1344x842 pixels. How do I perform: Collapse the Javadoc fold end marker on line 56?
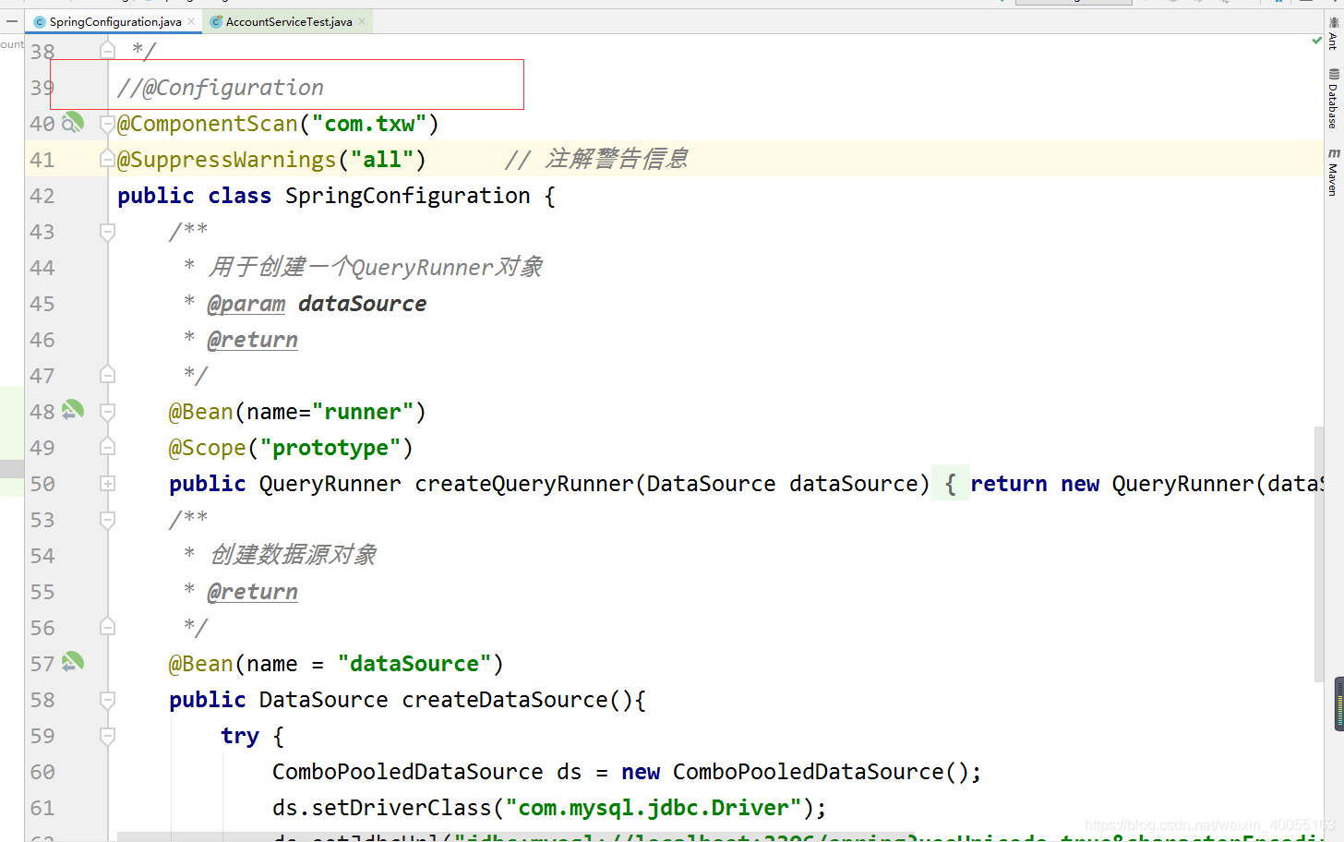pos(107,627)
